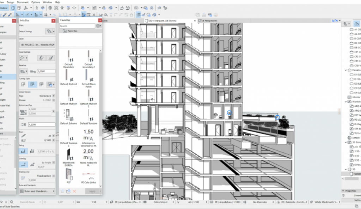Select the first Going method toggle
The height and width of the screenshot is (209, 361).
click(x=23, y=151)
